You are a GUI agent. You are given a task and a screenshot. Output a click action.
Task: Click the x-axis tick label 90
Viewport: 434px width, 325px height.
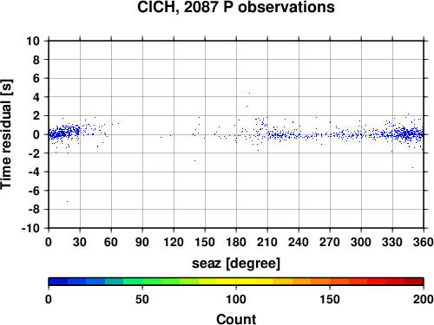[142, 242]
